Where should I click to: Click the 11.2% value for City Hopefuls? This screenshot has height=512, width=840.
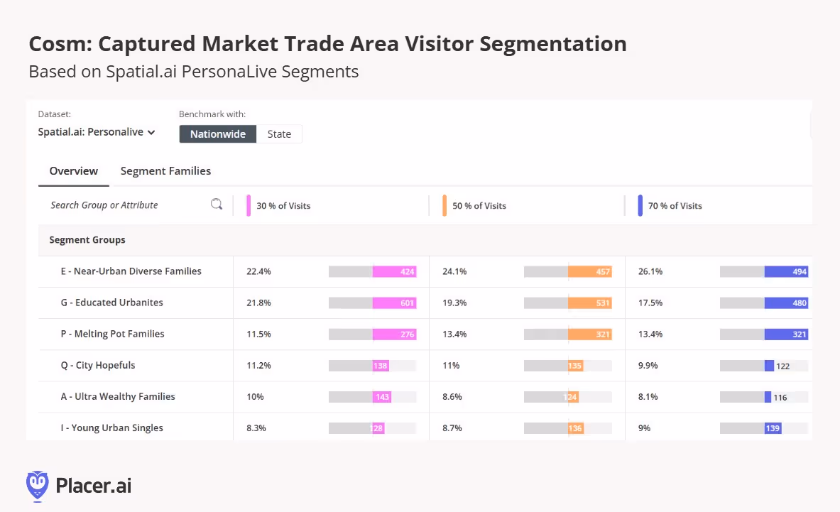point(258,365)
